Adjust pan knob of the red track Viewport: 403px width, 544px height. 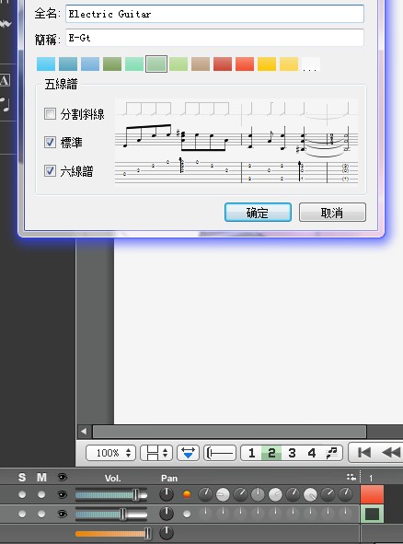pos(167,494)
